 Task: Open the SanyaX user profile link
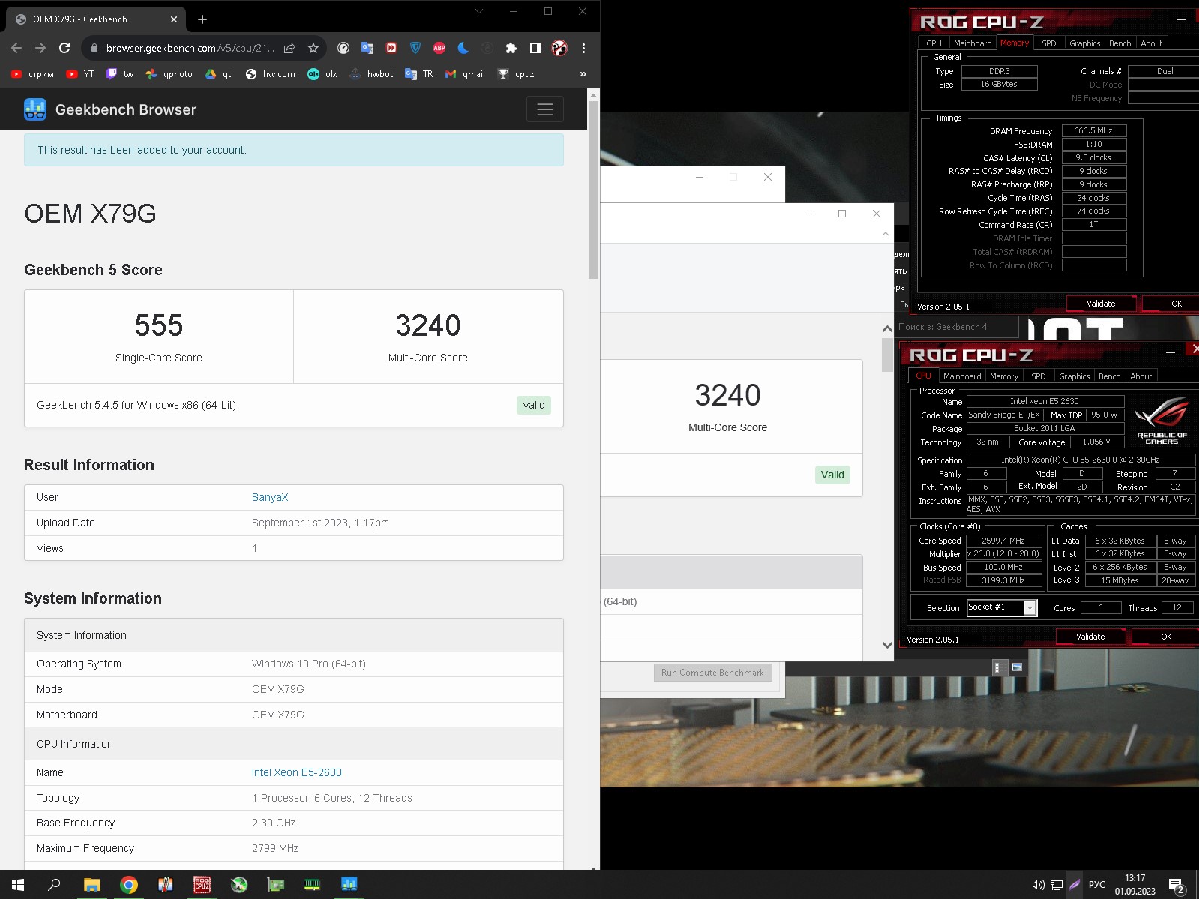tap(270, 497)
